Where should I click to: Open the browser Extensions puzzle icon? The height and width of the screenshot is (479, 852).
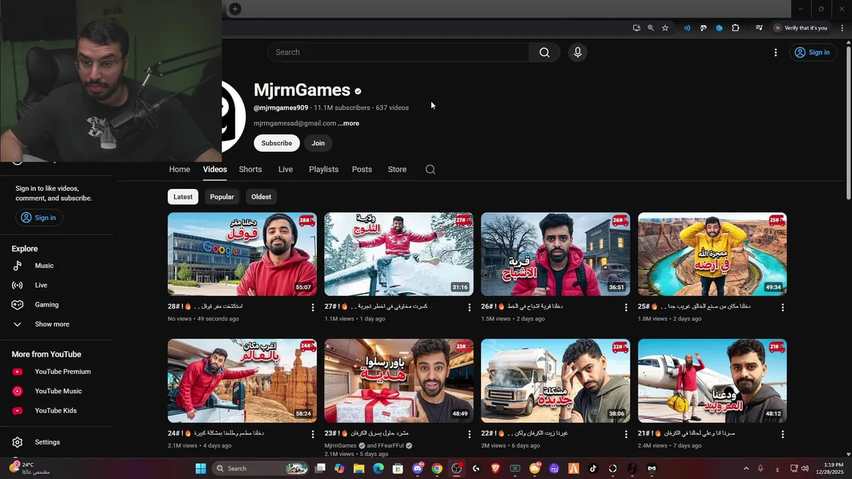736,28
